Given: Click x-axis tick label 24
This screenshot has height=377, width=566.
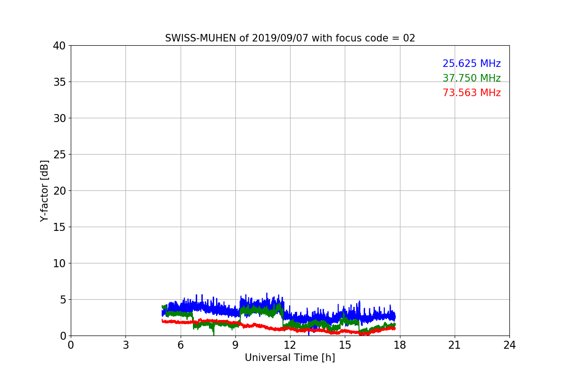Looking at the screenshot, I should (509, 345).
